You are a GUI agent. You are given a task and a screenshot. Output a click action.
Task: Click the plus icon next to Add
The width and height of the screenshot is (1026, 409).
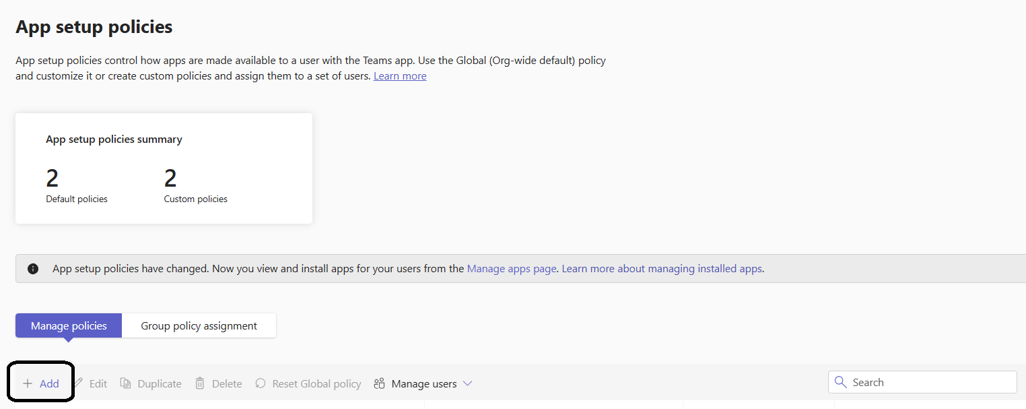[28, 383]
